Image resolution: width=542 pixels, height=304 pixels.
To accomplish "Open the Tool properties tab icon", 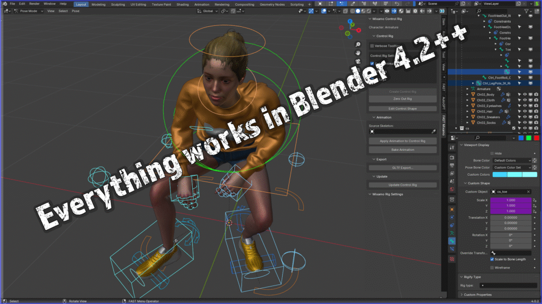I will [x=452, y=148].
